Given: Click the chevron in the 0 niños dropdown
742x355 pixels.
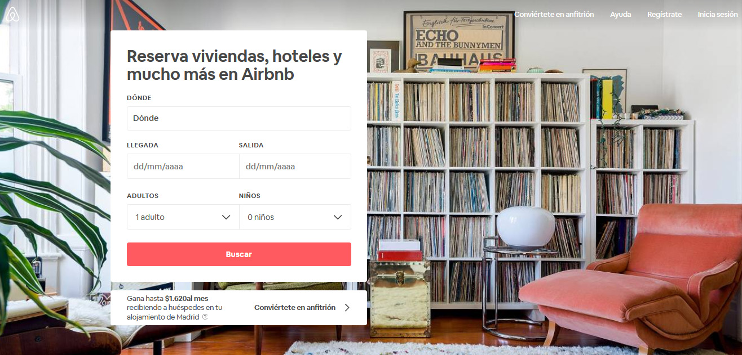Looking at the screenshot, I should [x=338, y=217].
